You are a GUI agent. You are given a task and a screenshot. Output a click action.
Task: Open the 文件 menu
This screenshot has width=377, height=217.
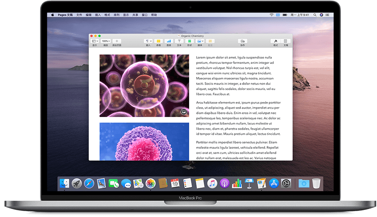click(79, 15)
